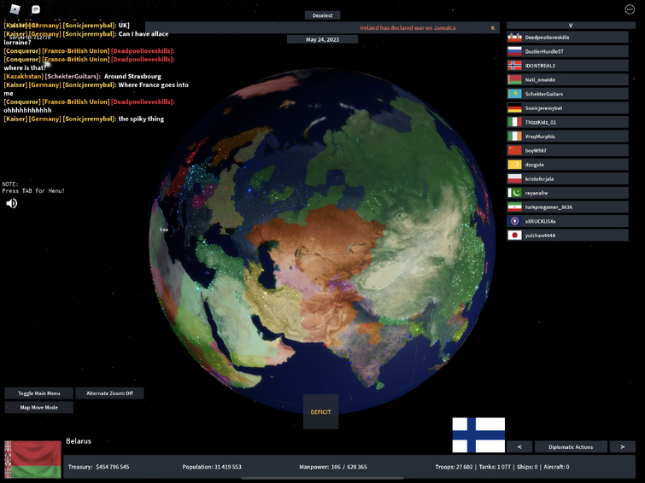Click the large Belarus flag at bottom left
This screenshot has width=645, height=483.
33,459
